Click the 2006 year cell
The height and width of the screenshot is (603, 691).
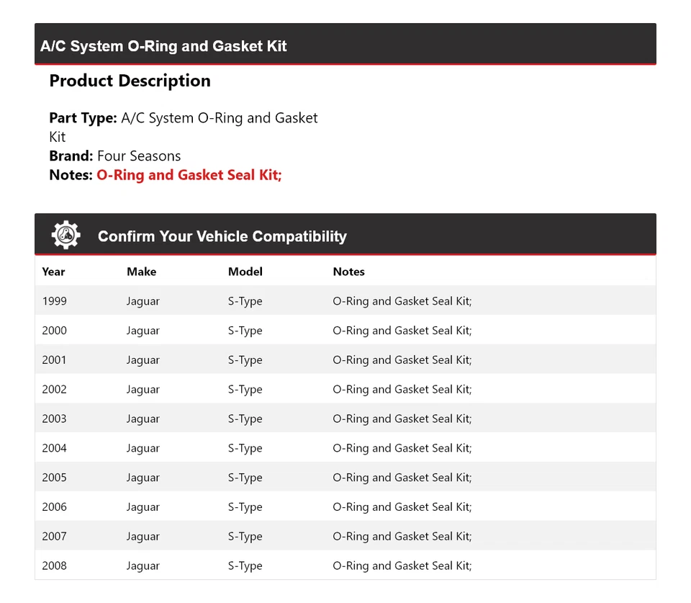[54, 507]
